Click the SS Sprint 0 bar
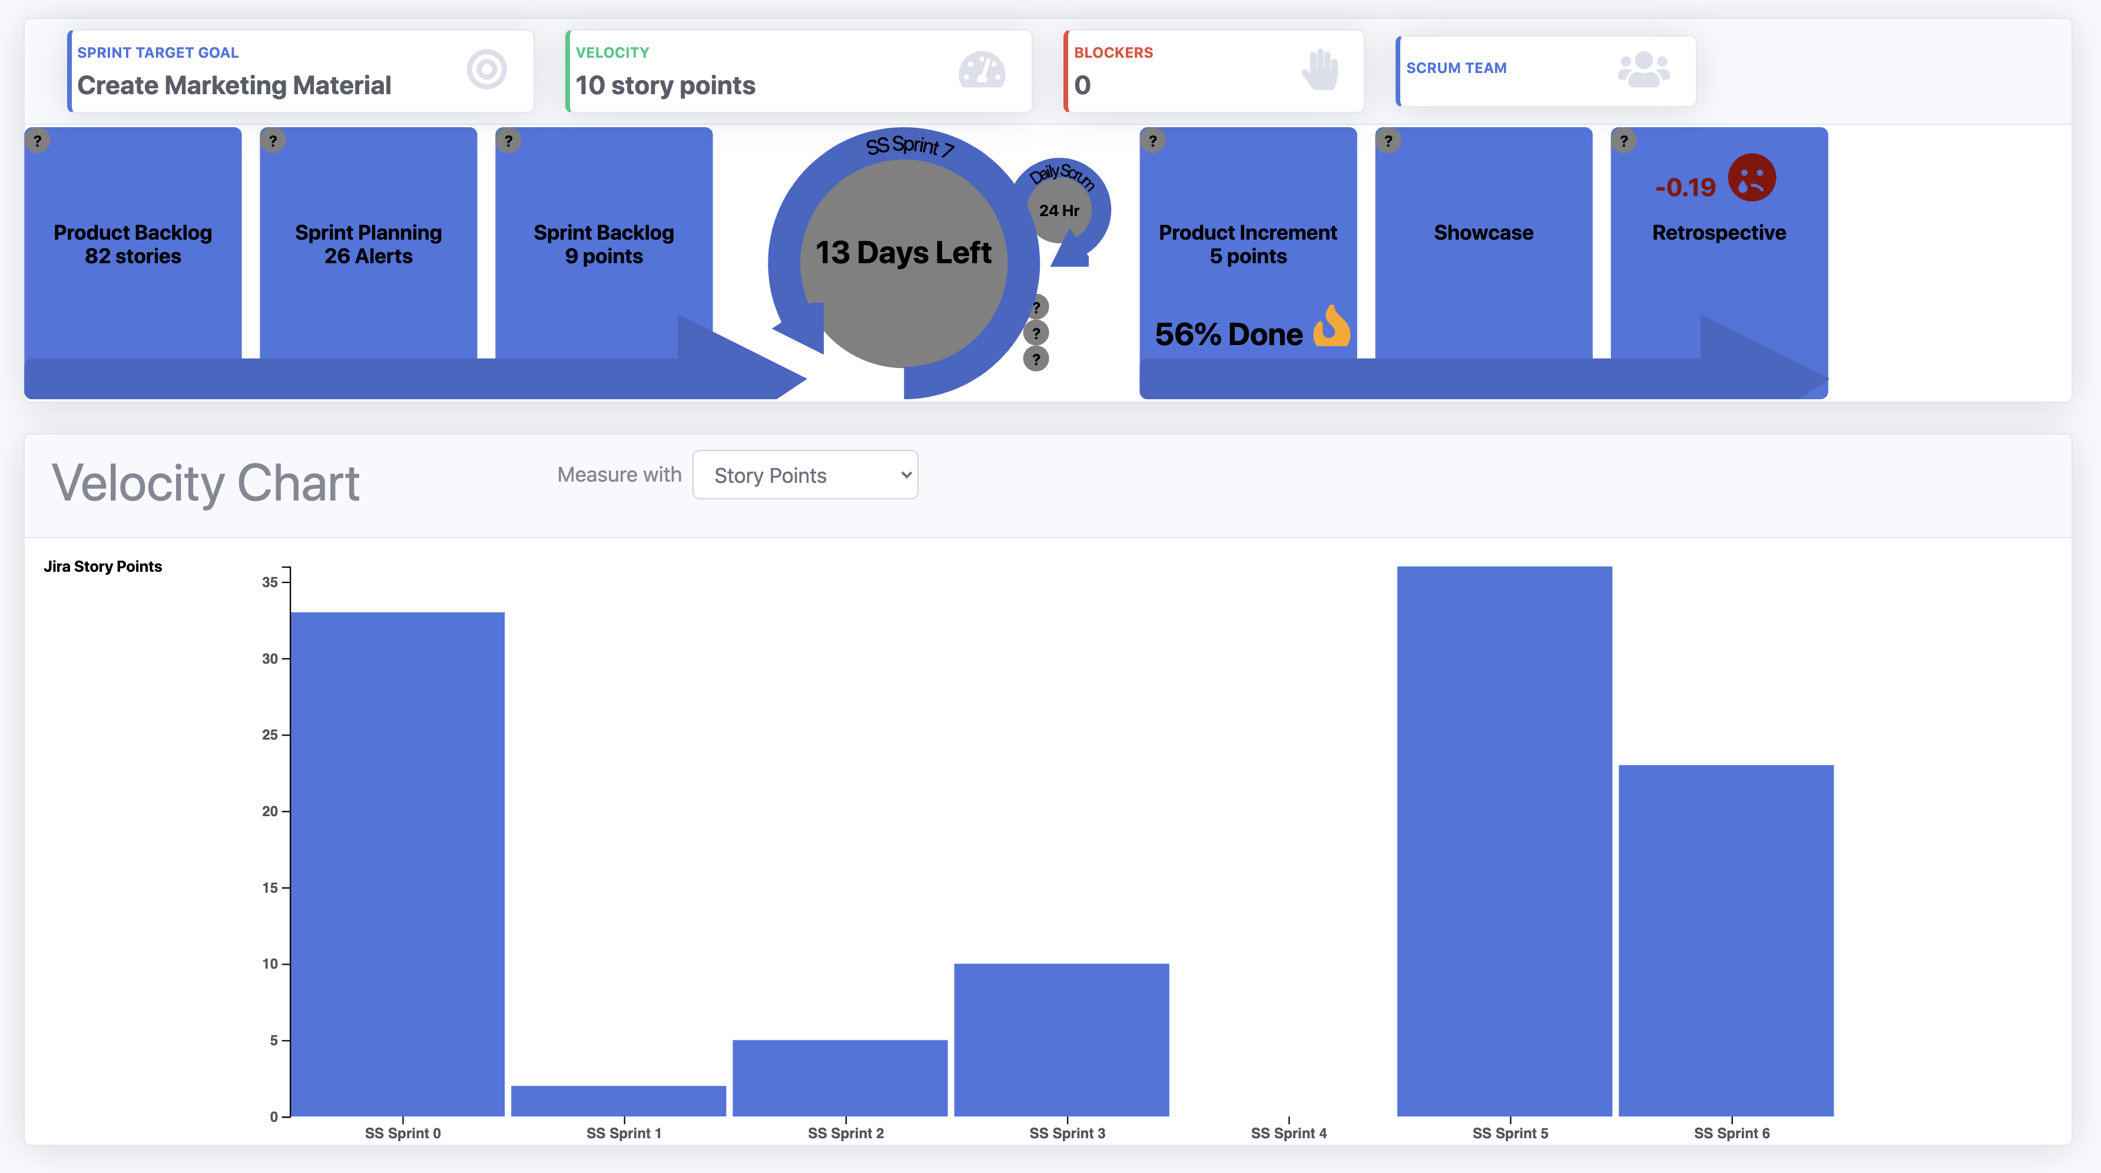Viewport: 2101px width, 1173px height. pos(398,864)
